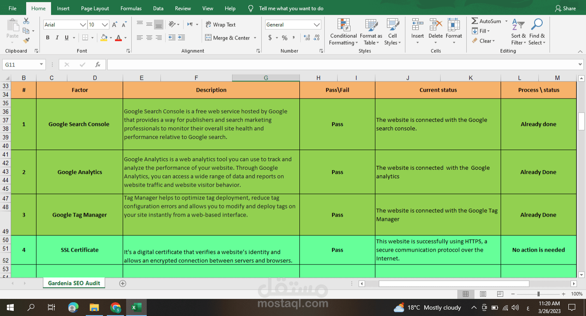
Task: Click the Share button
Action: tap(565, 8)
